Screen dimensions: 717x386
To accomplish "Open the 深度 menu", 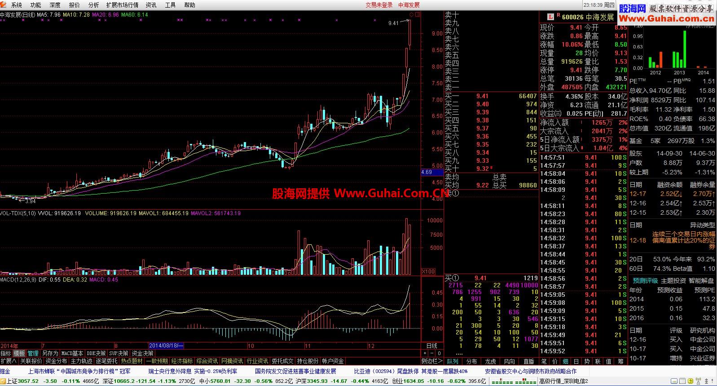I will click(x=55, y=5).
